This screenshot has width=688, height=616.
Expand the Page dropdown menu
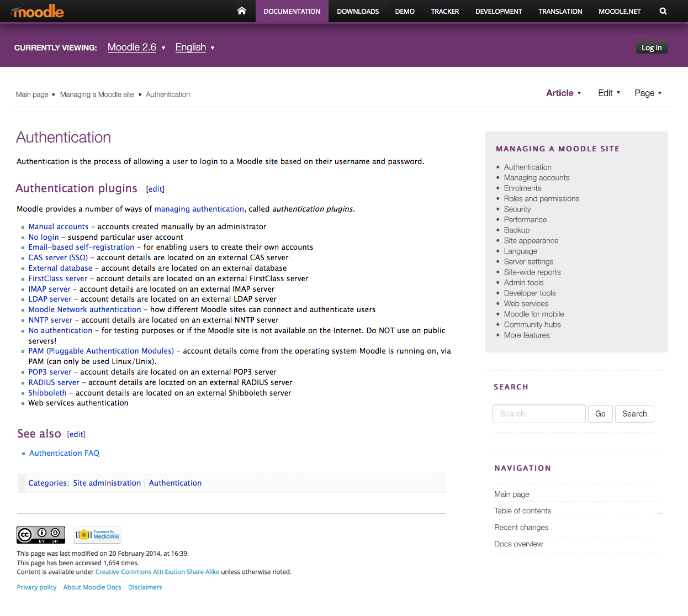click(x=648, y=93)
